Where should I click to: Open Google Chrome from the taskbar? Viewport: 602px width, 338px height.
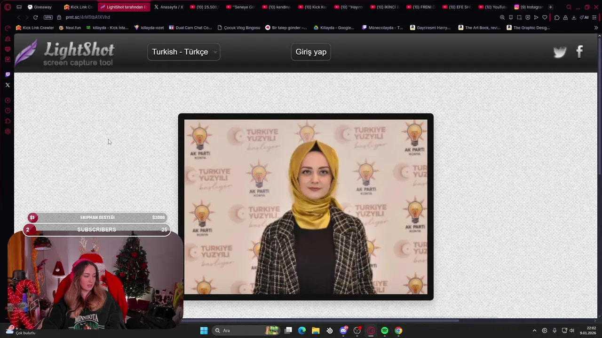click(398, 330)
